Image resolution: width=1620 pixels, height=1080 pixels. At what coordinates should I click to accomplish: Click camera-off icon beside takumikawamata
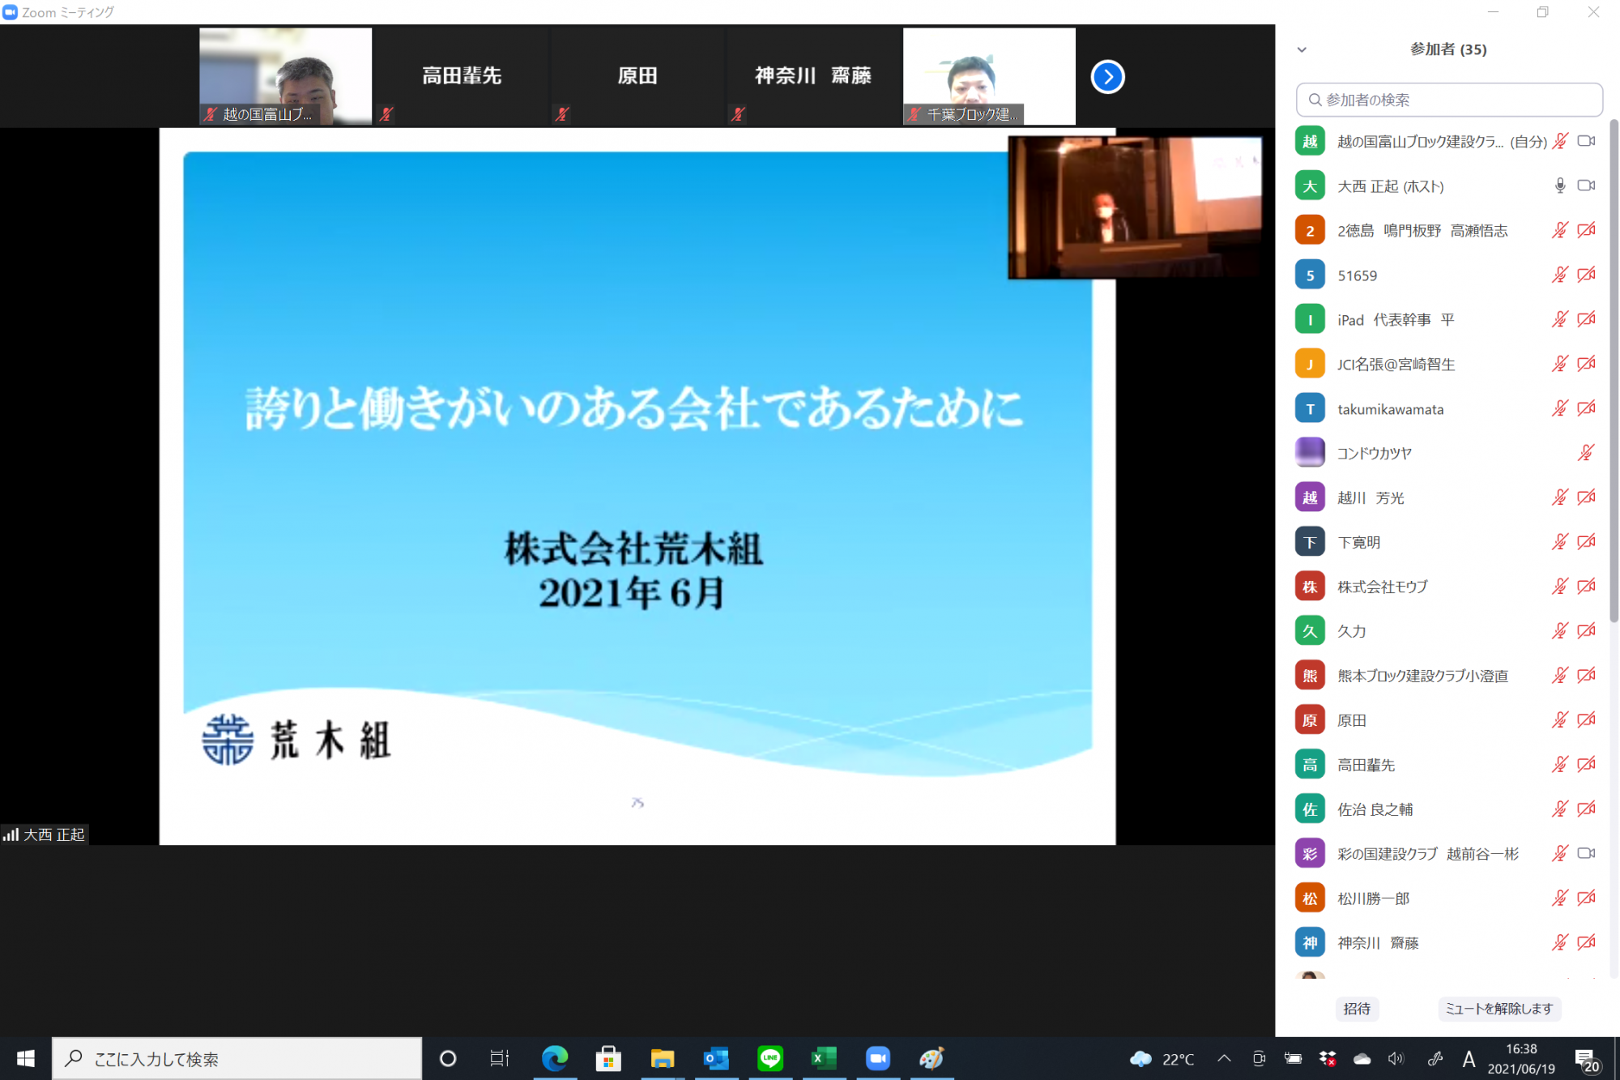pyautogui.click(x=1586, y=408)
